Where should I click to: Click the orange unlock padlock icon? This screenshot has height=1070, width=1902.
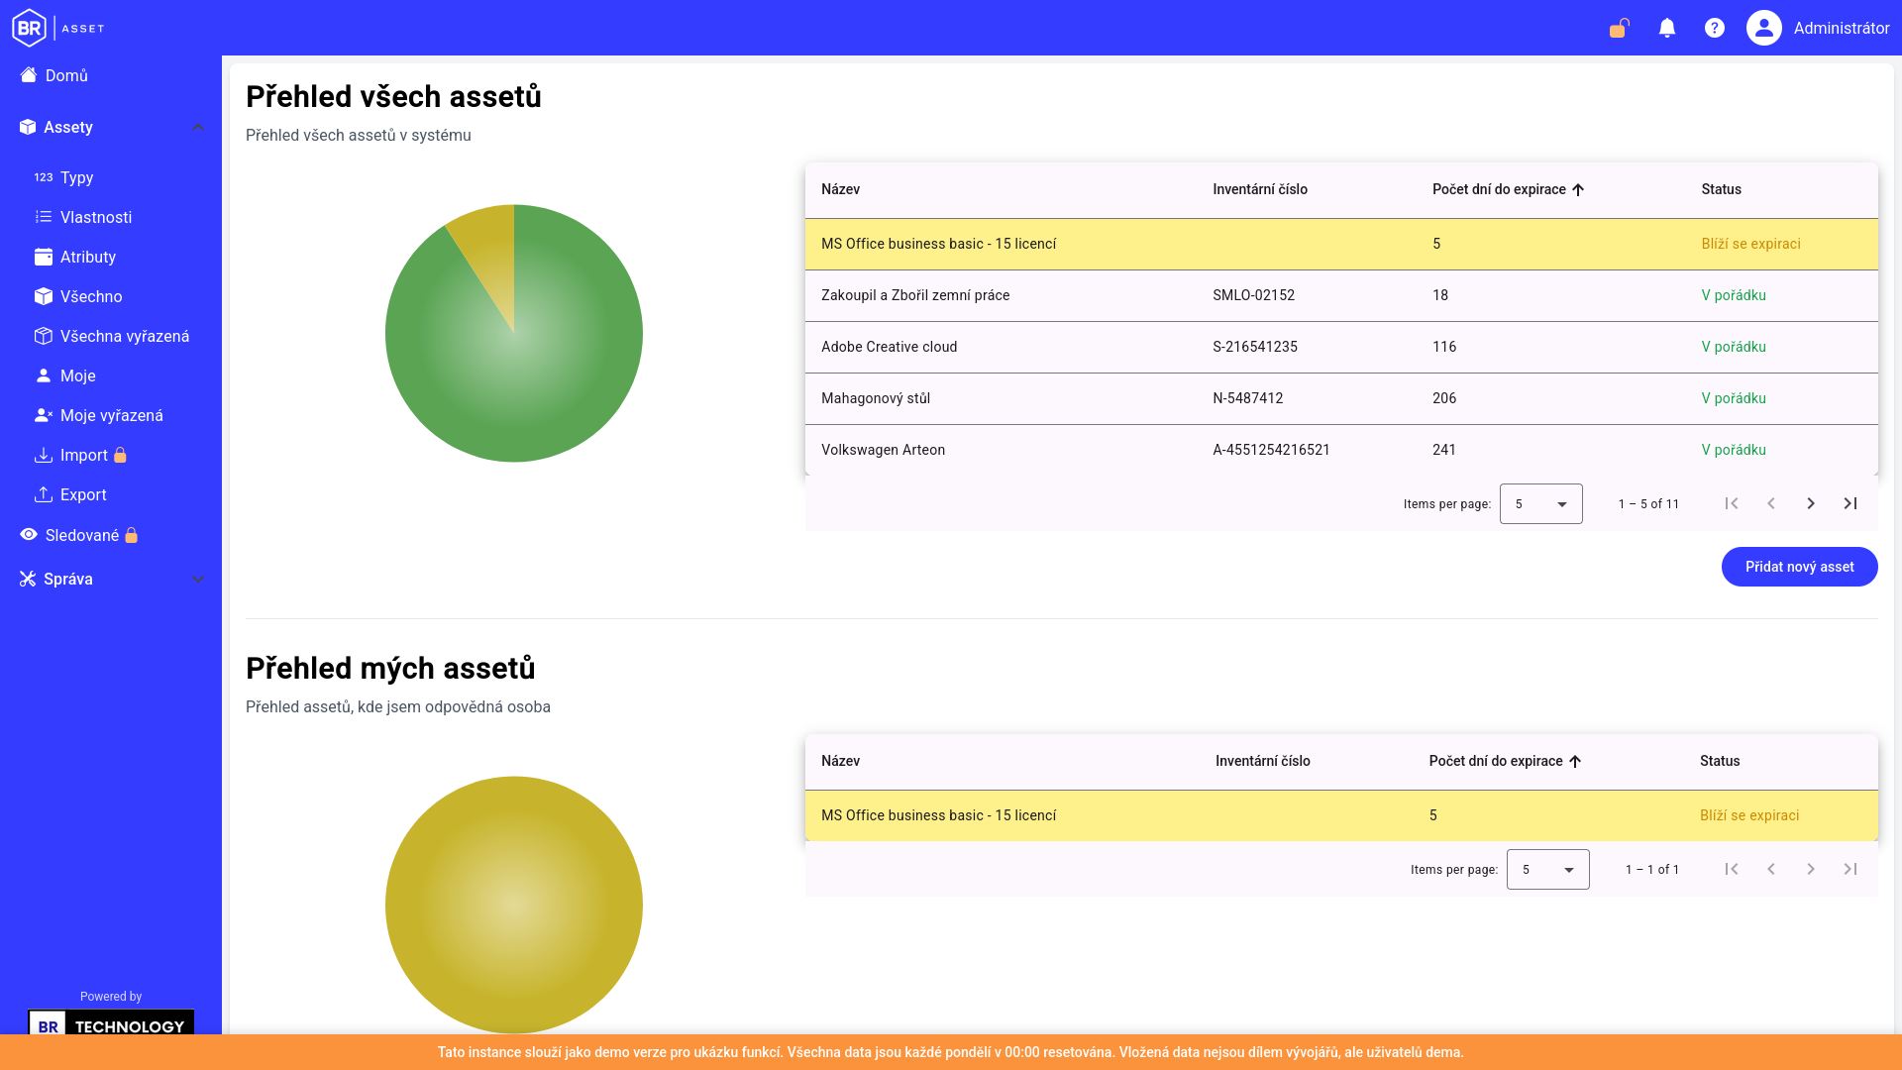click(1620, 28)
